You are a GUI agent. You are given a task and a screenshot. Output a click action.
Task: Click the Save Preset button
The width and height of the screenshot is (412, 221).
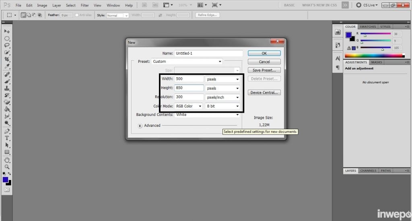(x=264, y=70)
